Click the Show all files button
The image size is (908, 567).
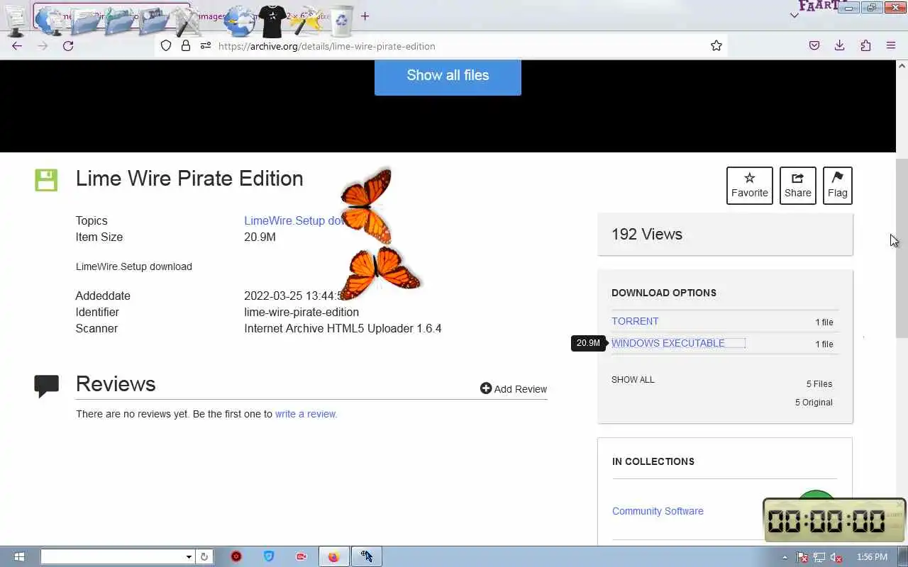click(x=448, y=76)
